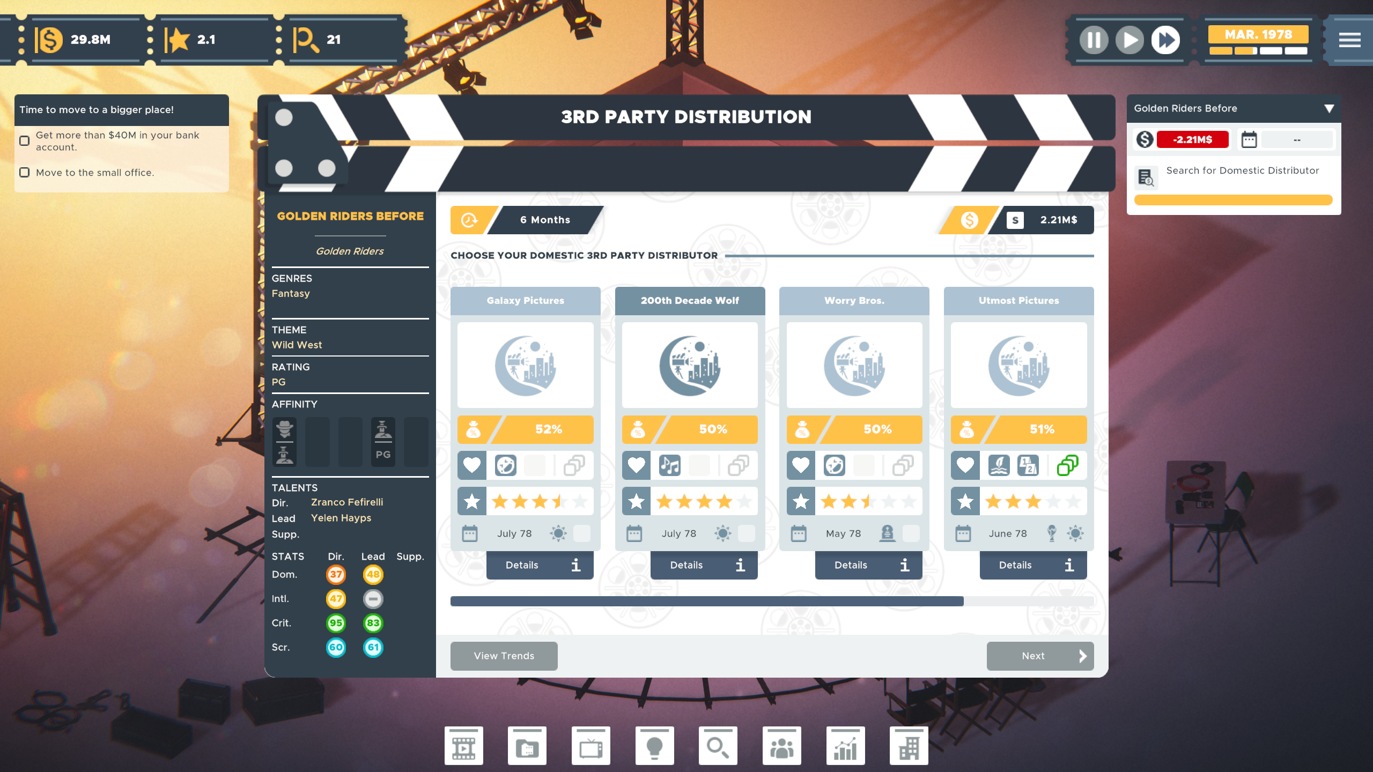This screenshot has width=1373, height=772.
Task: Click the fast-forward speed button
Action: pos(1165,40)
